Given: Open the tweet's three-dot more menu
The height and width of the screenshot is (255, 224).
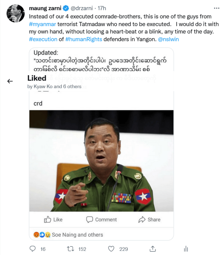Looking at the screenshot, I should (x=216, y=8).
